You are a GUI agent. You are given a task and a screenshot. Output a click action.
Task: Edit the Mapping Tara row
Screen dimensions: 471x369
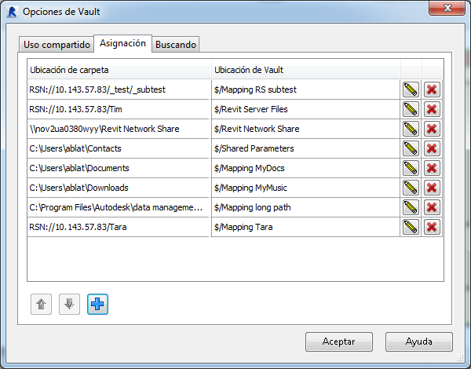[411, 227]
